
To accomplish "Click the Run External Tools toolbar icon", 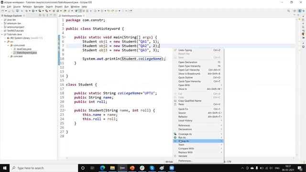I will (x=46, y=11).
